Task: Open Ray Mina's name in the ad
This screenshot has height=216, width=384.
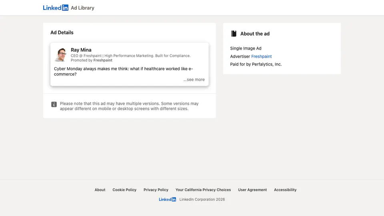Action: click(x=81, y=50)
